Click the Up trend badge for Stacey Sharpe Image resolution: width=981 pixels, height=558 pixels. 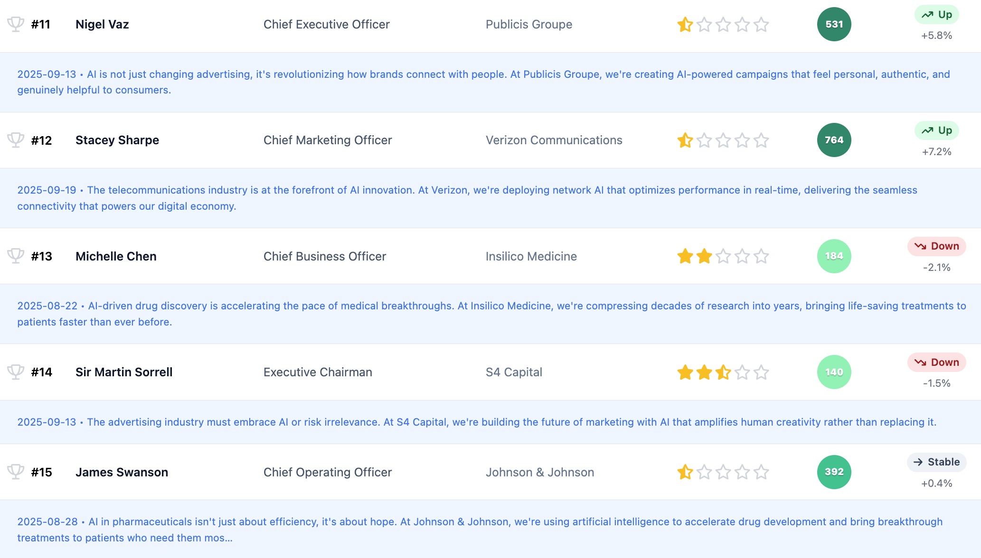coord(936,130)
